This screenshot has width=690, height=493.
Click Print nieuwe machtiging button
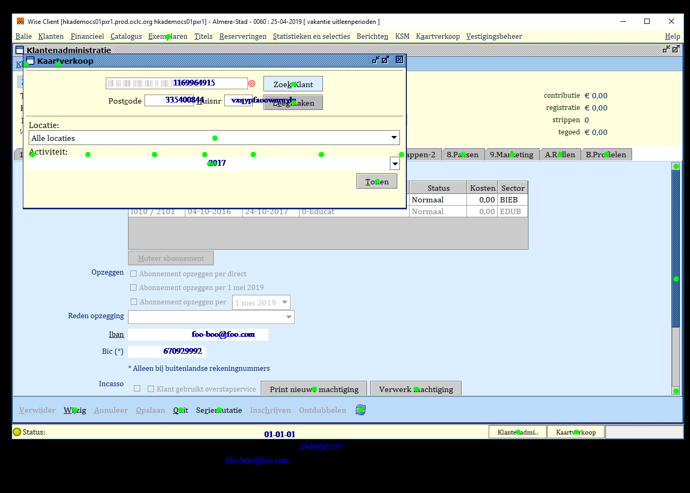314,389
